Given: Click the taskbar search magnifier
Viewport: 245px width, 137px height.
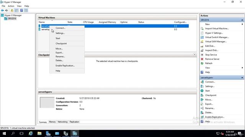Looking at the screenshot, I should (x=13, y=134).
